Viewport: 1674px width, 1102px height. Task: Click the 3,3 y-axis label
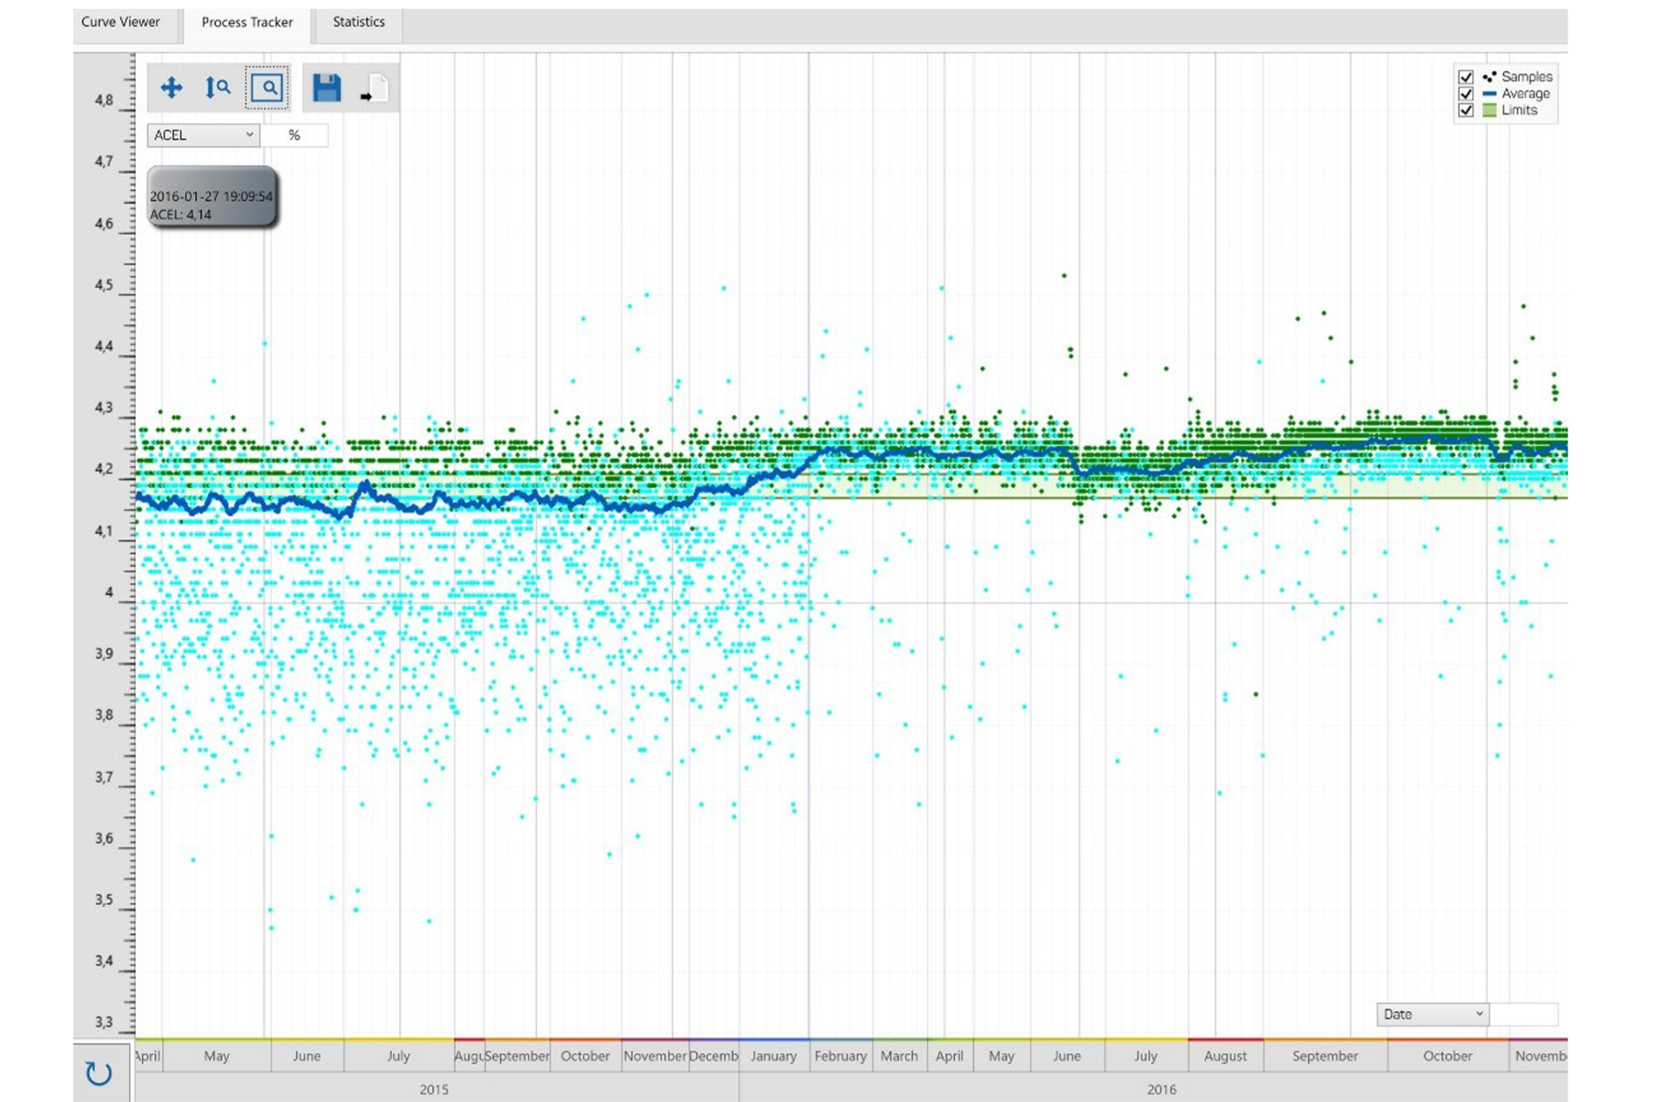point(104,1022)
